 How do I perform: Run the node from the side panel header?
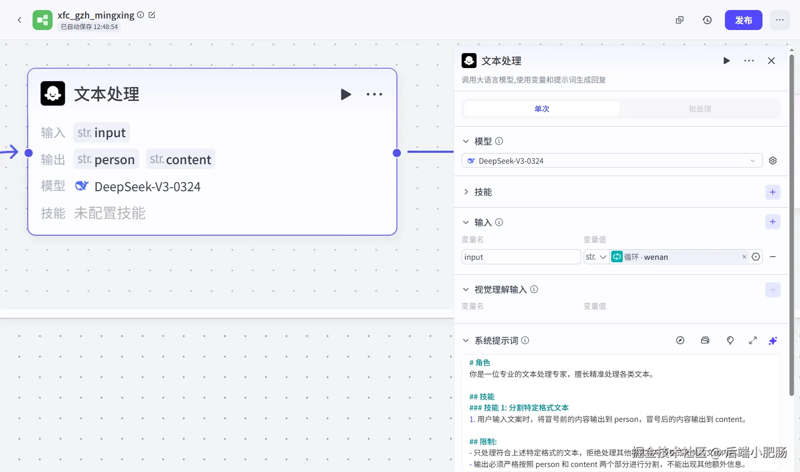point(726,61)
